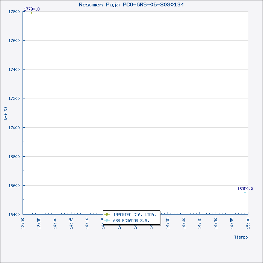Click the 17800 y-axis tick label
Viewport: 263px width, 263px height.
pos(14,12)
